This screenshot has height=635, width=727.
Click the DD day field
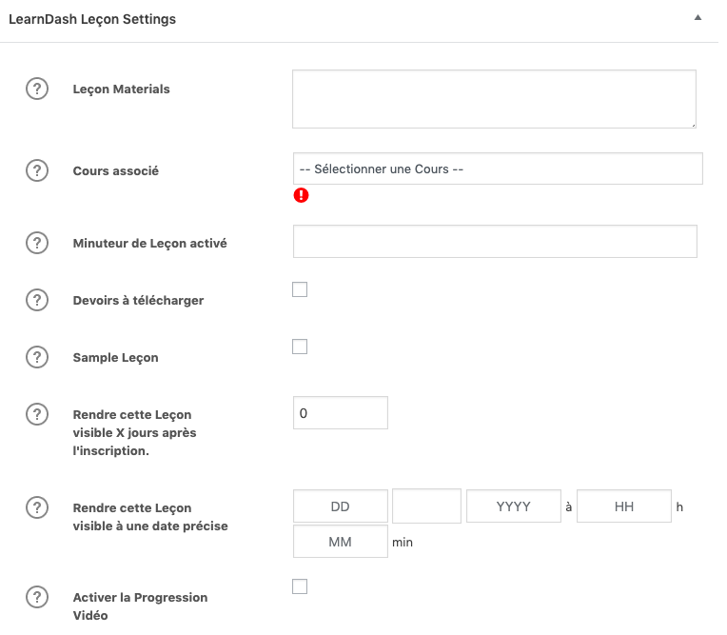341,506
